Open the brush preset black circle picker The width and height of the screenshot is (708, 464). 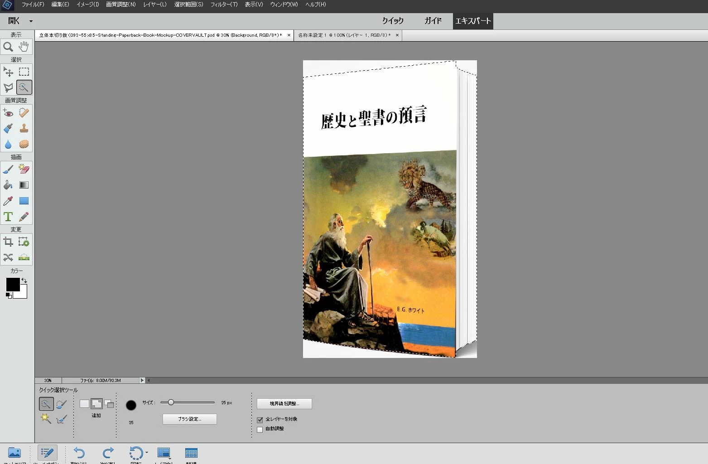click(131, 405)
